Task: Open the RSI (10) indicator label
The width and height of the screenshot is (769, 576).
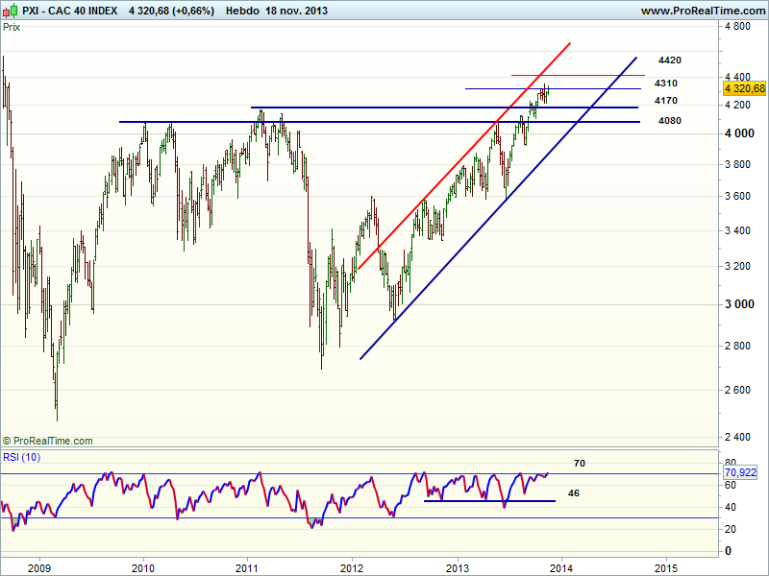Action: tap(21, 456)
